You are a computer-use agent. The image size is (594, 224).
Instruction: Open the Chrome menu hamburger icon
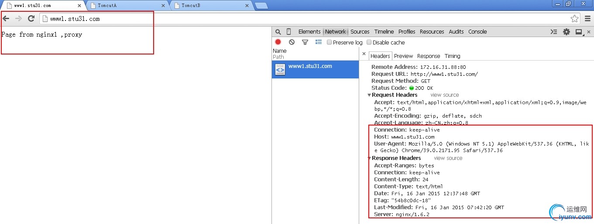point(587,19)
